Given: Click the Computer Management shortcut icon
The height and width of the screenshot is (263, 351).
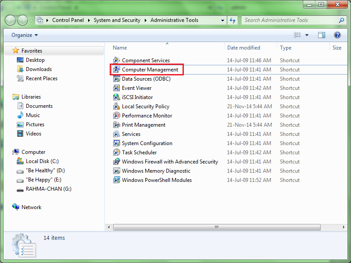Looking at the screenshot, I should coord(116,70).
